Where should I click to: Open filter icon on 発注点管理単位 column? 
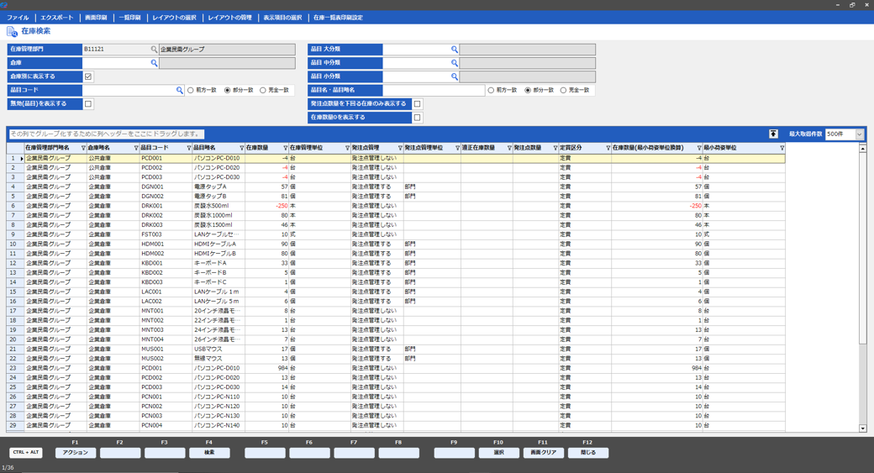(458, 148)
